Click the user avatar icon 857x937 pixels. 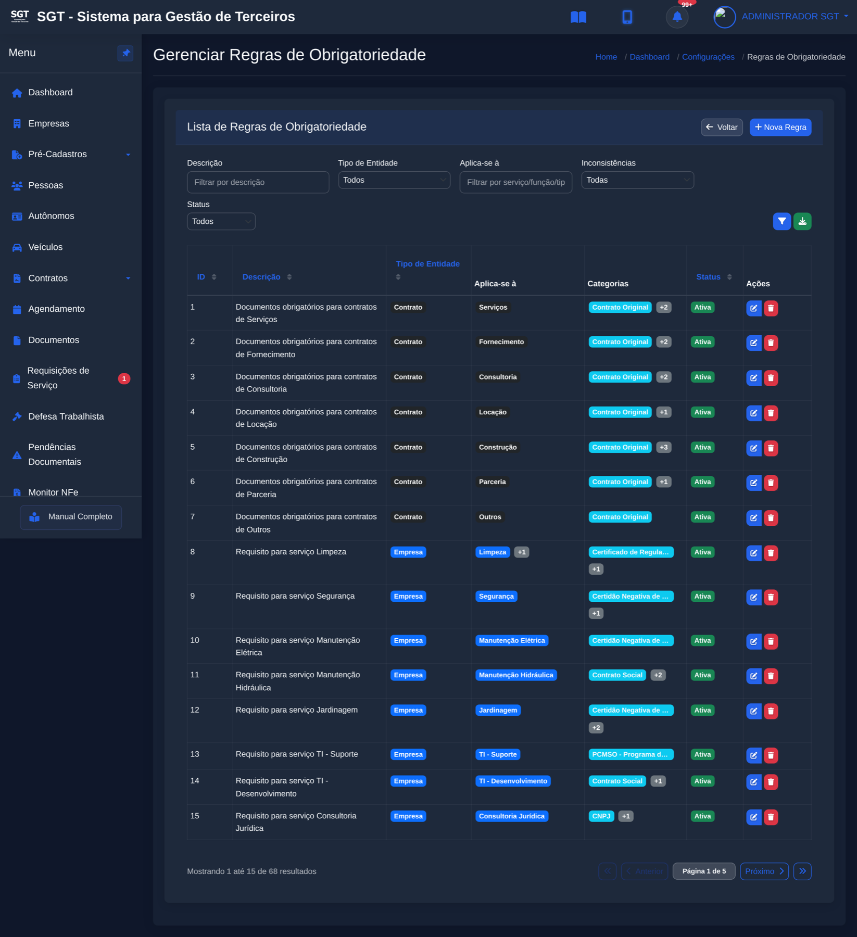pos(724,17)
